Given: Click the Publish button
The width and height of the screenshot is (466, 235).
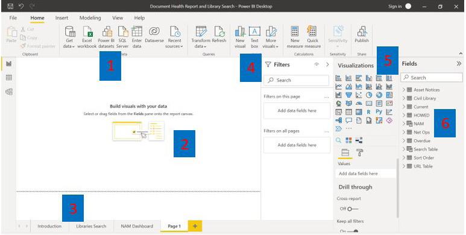Looking at the screenshot, I should click(x=362, y=34).
